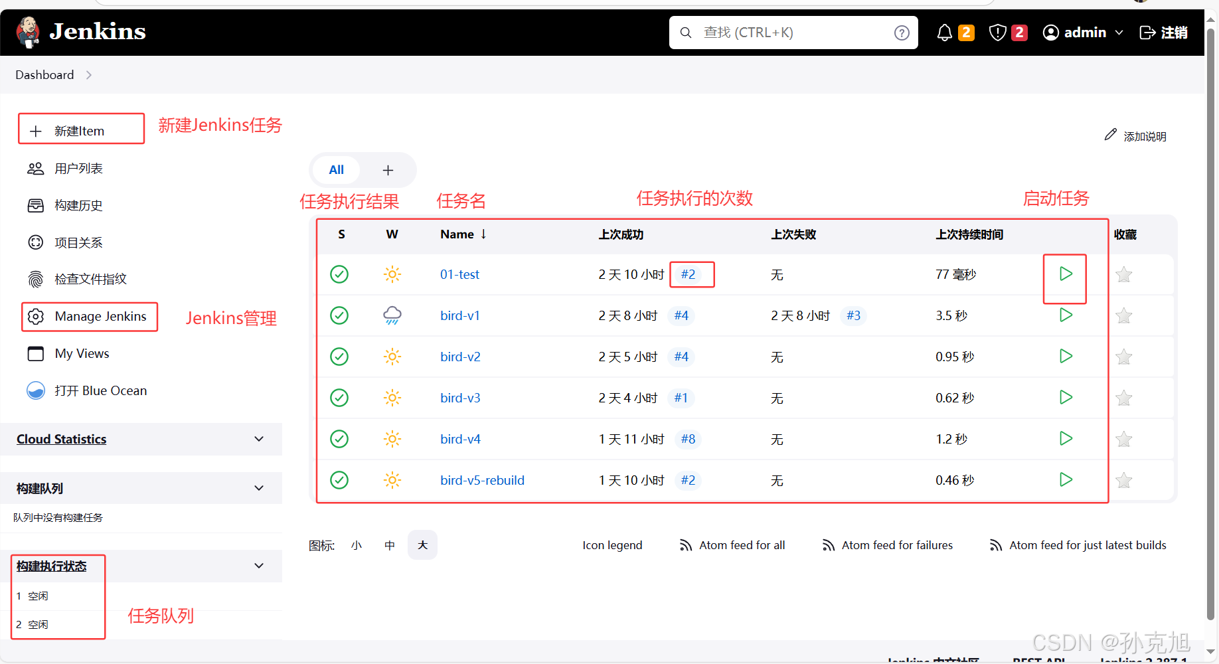Click the Jenkins logo icon
Screen dimensions: 1219x664
[x=28, y=32]
